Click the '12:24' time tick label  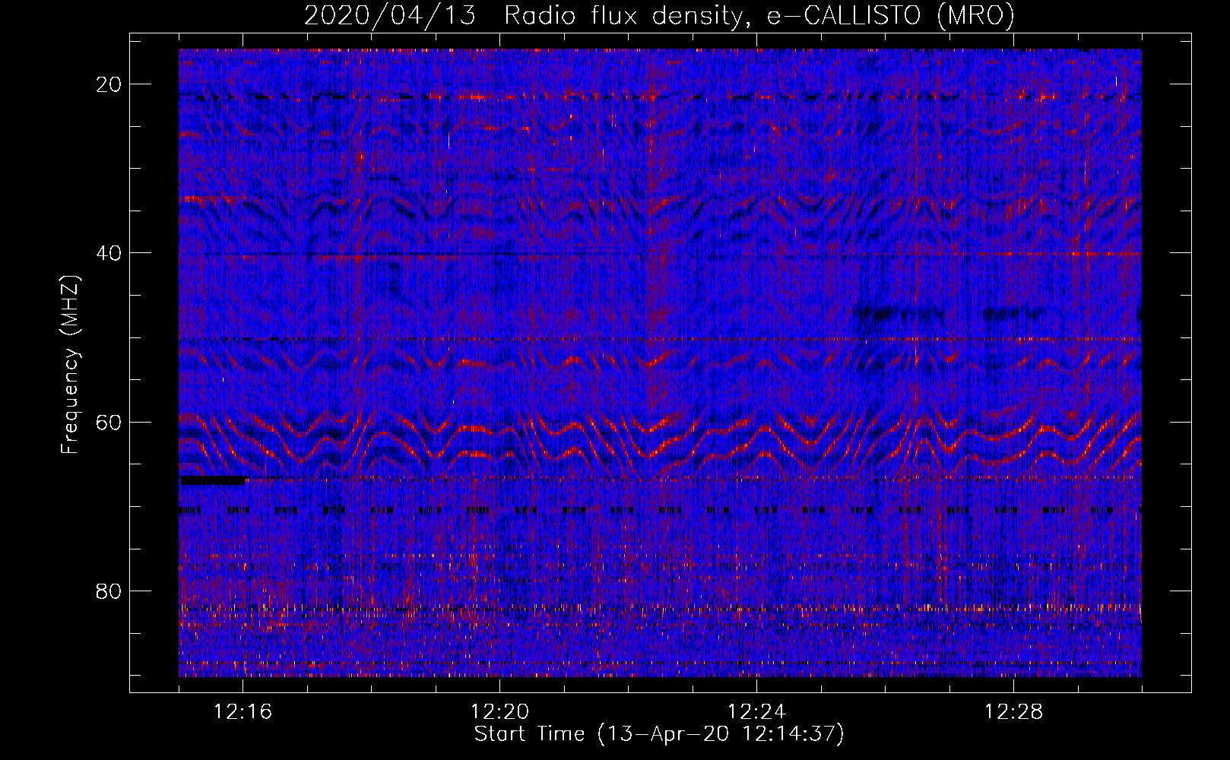pyautogui.click(x=756, y=712)
